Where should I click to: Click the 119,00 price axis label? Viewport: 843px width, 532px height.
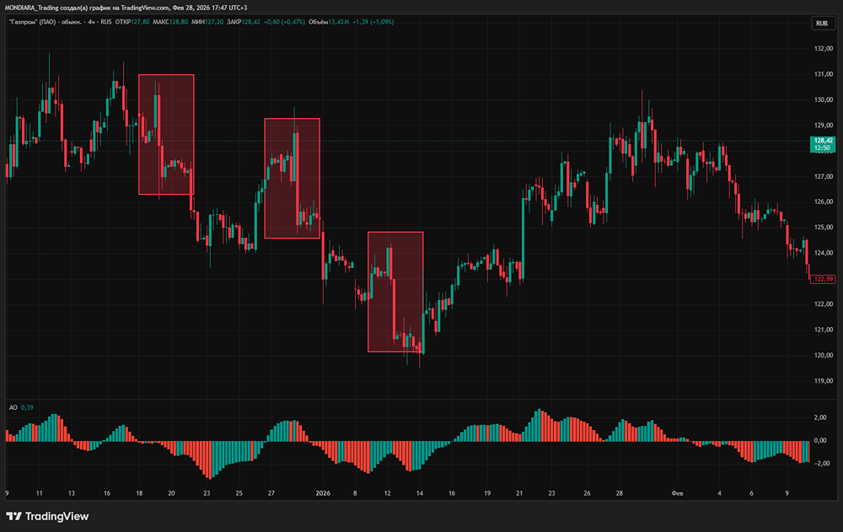pos(824,381)
